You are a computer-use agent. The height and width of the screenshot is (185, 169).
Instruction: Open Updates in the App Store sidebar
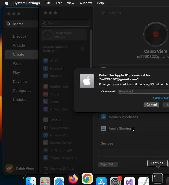pos(20,100)
